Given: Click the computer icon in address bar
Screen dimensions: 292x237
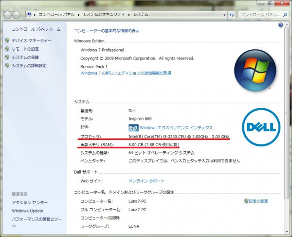Looking at the screenshot, I should [29, 15].
